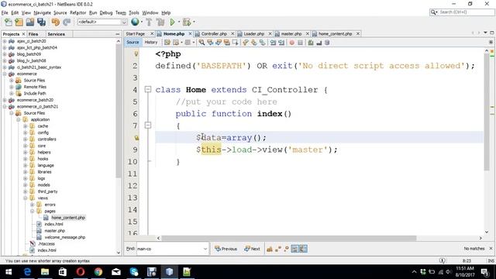The image size is (496, 279).
Task: Open Opera from the taskbar
Action: pos(81,272)
